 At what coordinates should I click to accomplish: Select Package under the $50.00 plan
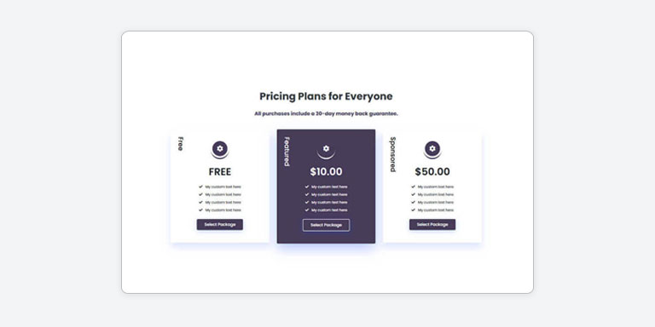point(432,225)
